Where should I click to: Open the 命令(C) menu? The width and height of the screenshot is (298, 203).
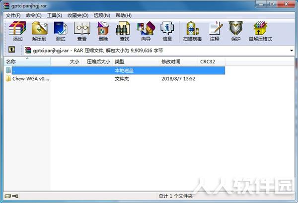34,15
